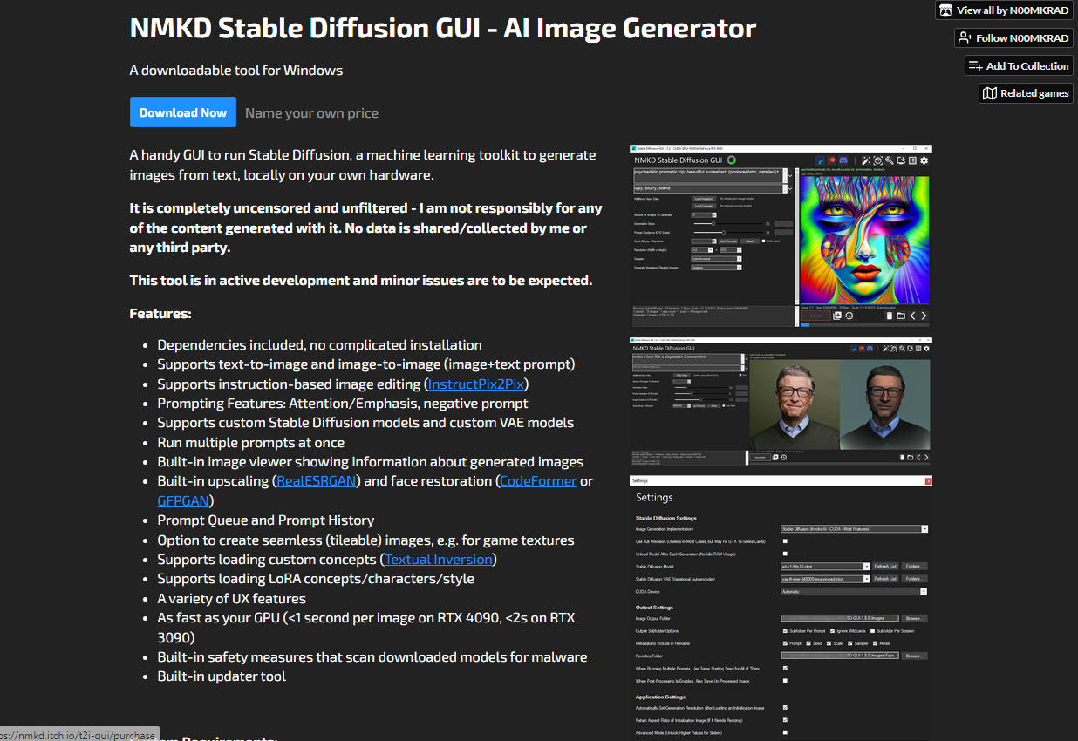The width and height of the screenshot is (1078, 741).
Task: Click the 'This tool is in active development' sentence
Action: 361,280
